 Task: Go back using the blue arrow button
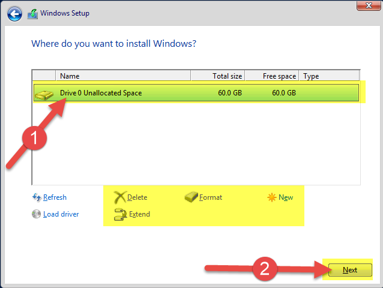14,14
